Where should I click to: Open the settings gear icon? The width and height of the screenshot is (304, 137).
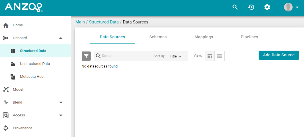pyautogui.click(x=267, y=7)
